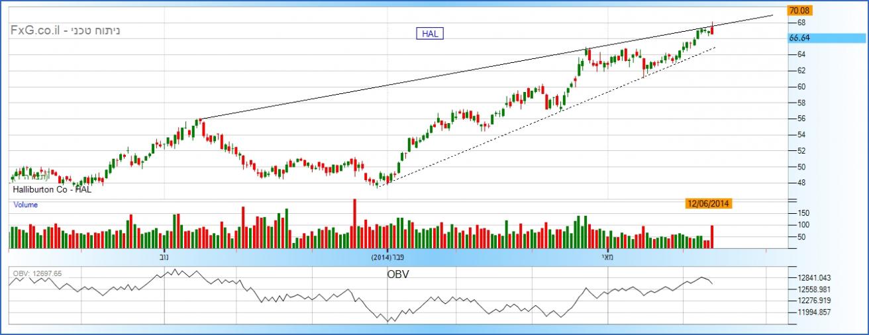Click the 11994.857 OBV axis value
Viewport: 869px width, 335px height.
coord(815,312)
